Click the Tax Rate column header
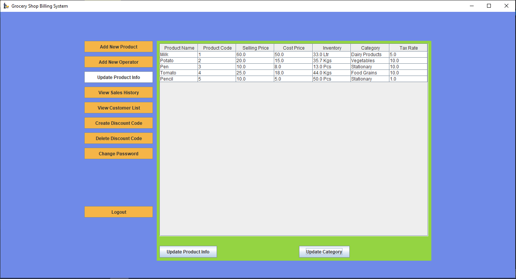This screenshot has width=516, height=279. pos(408,48)
